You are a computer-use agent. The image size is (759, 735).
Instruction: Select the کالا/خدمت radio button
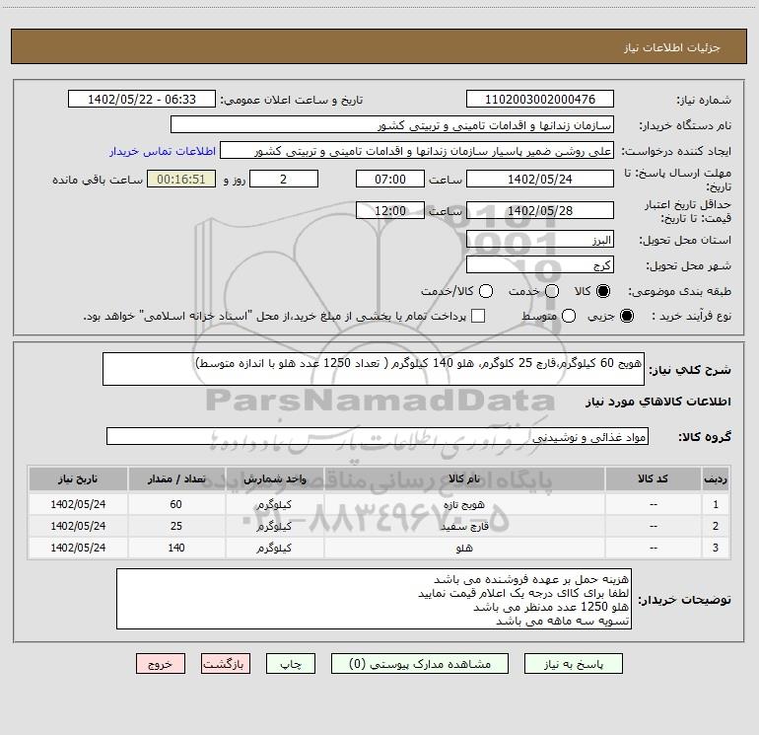[x=486, y=291]
